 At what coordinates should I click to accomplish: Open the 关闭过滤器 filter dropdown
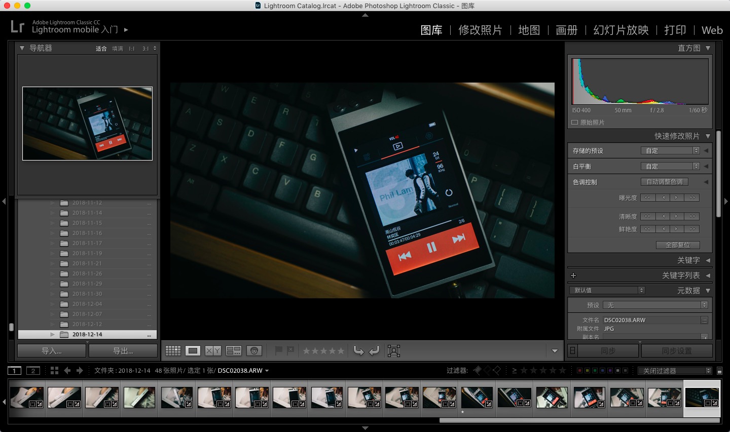coord(674,371)
